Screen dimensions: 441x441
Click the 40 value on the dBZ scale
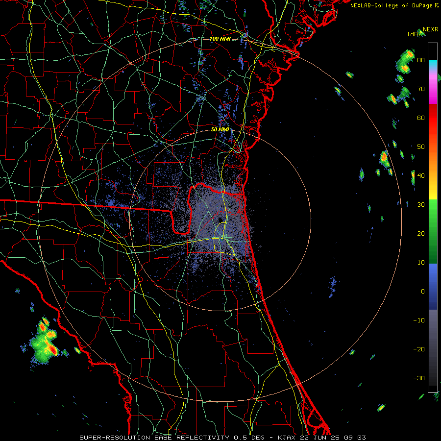point(421,176)
